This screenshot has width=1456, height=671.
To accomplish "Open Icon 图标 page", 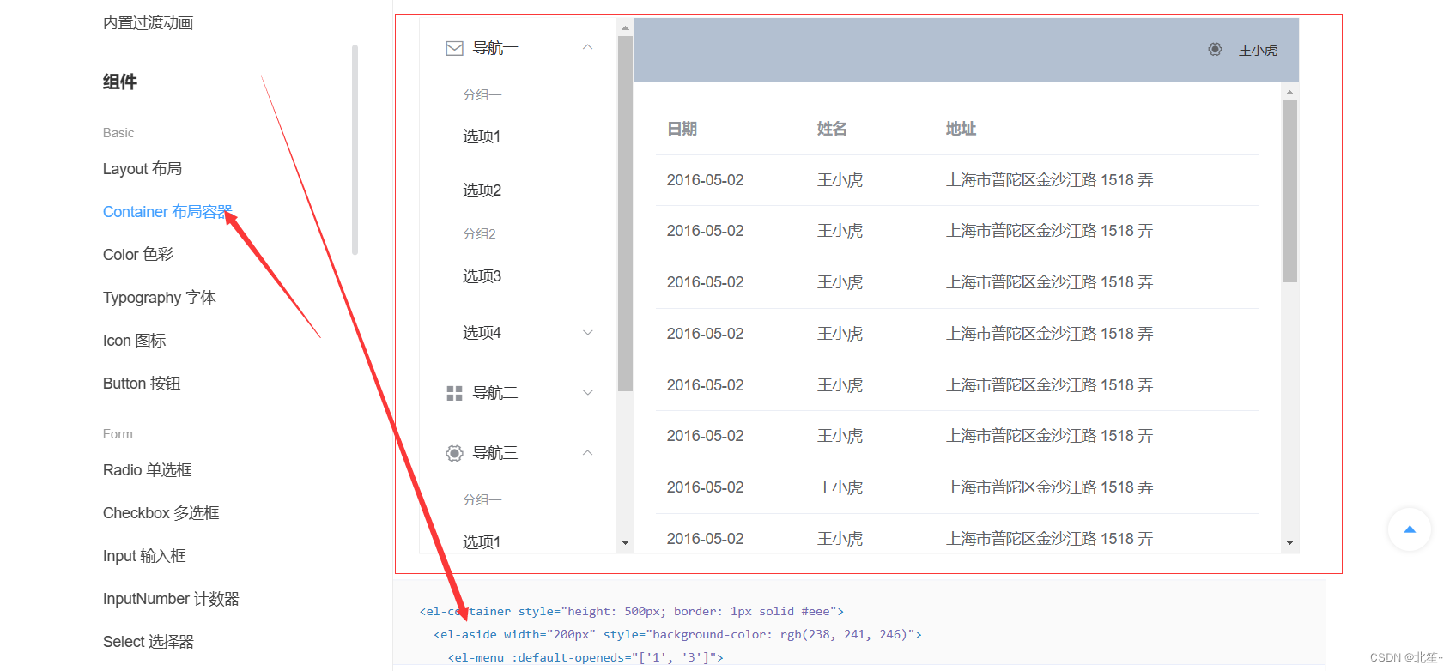I will click(135, 341).
